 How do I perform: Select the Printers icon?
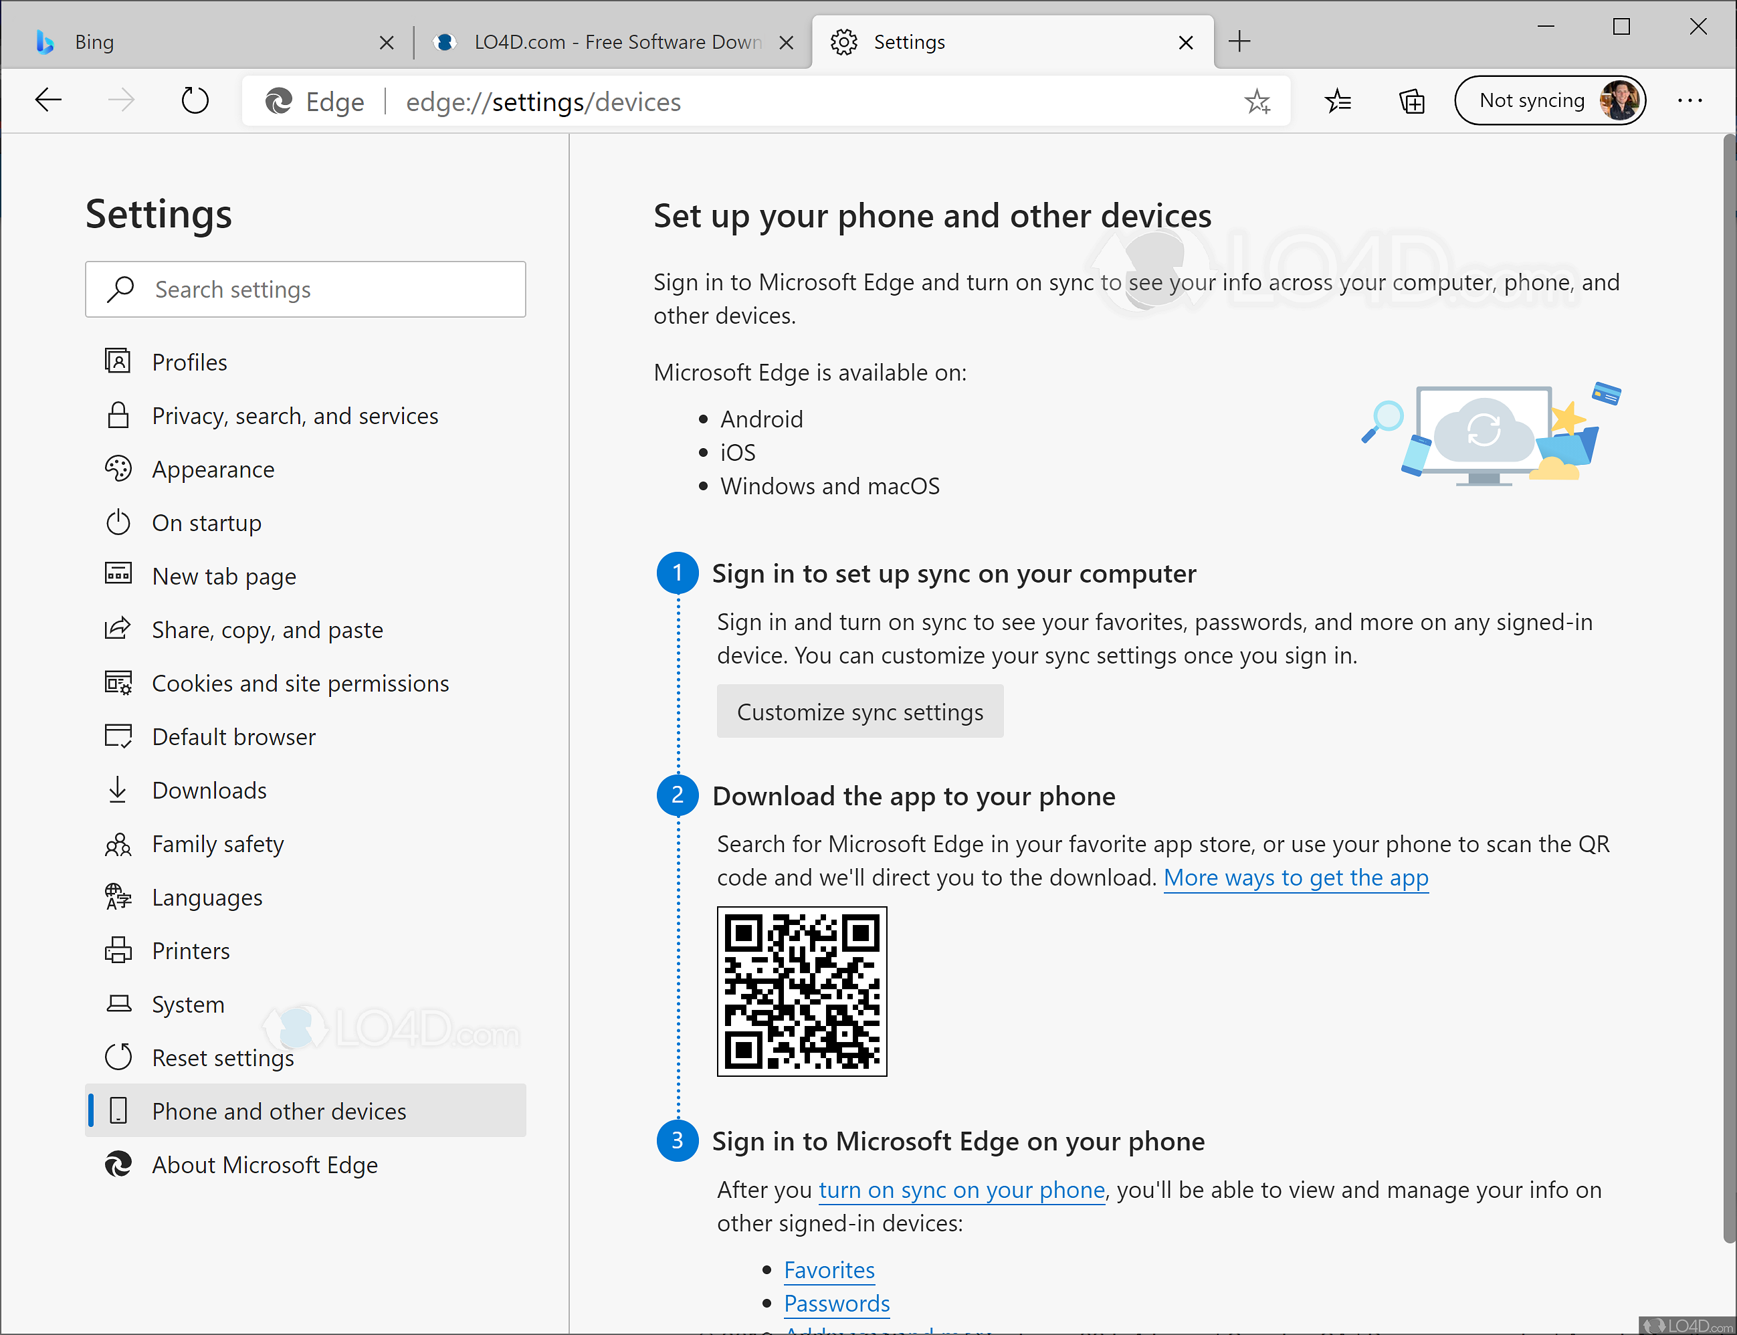point(118,950)
